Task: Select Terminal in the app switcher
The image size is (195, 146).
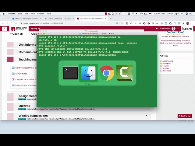Action: (70, 73)
